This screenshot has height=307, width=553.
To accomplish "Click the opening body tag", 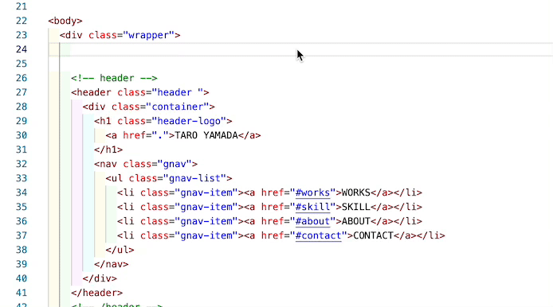I will point(65,21).
